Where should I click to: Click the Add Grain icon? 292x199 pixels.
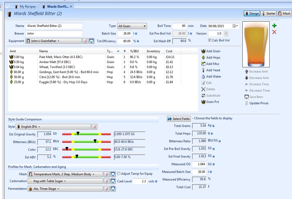tap(203, 51)
